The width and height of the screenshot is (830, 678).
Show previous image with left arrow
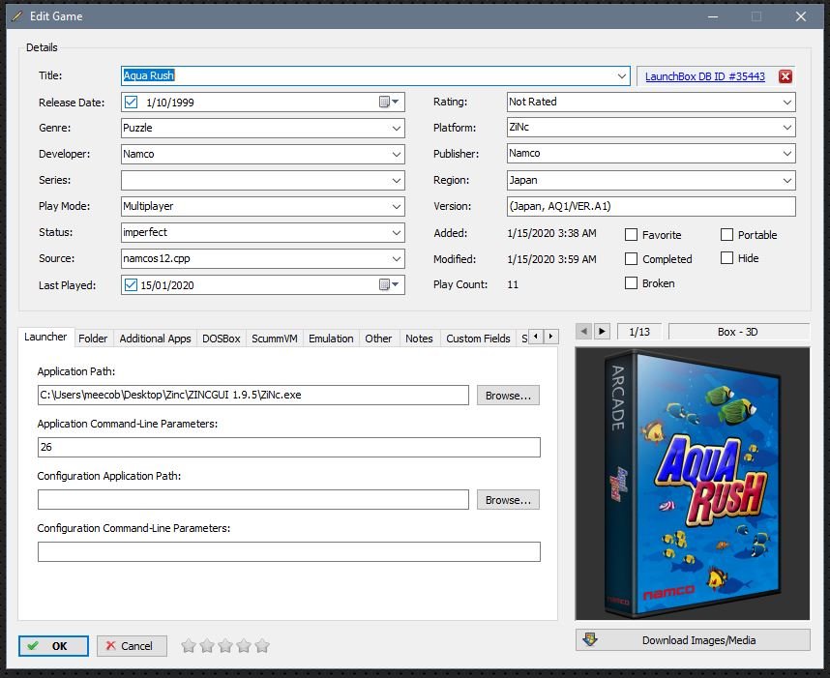click(584, 332)
